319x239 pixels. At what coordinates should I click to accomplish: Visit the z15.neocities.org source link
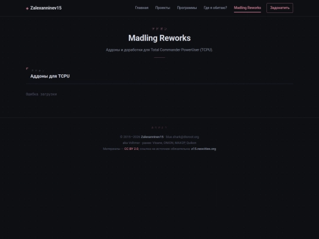[203, 149]
